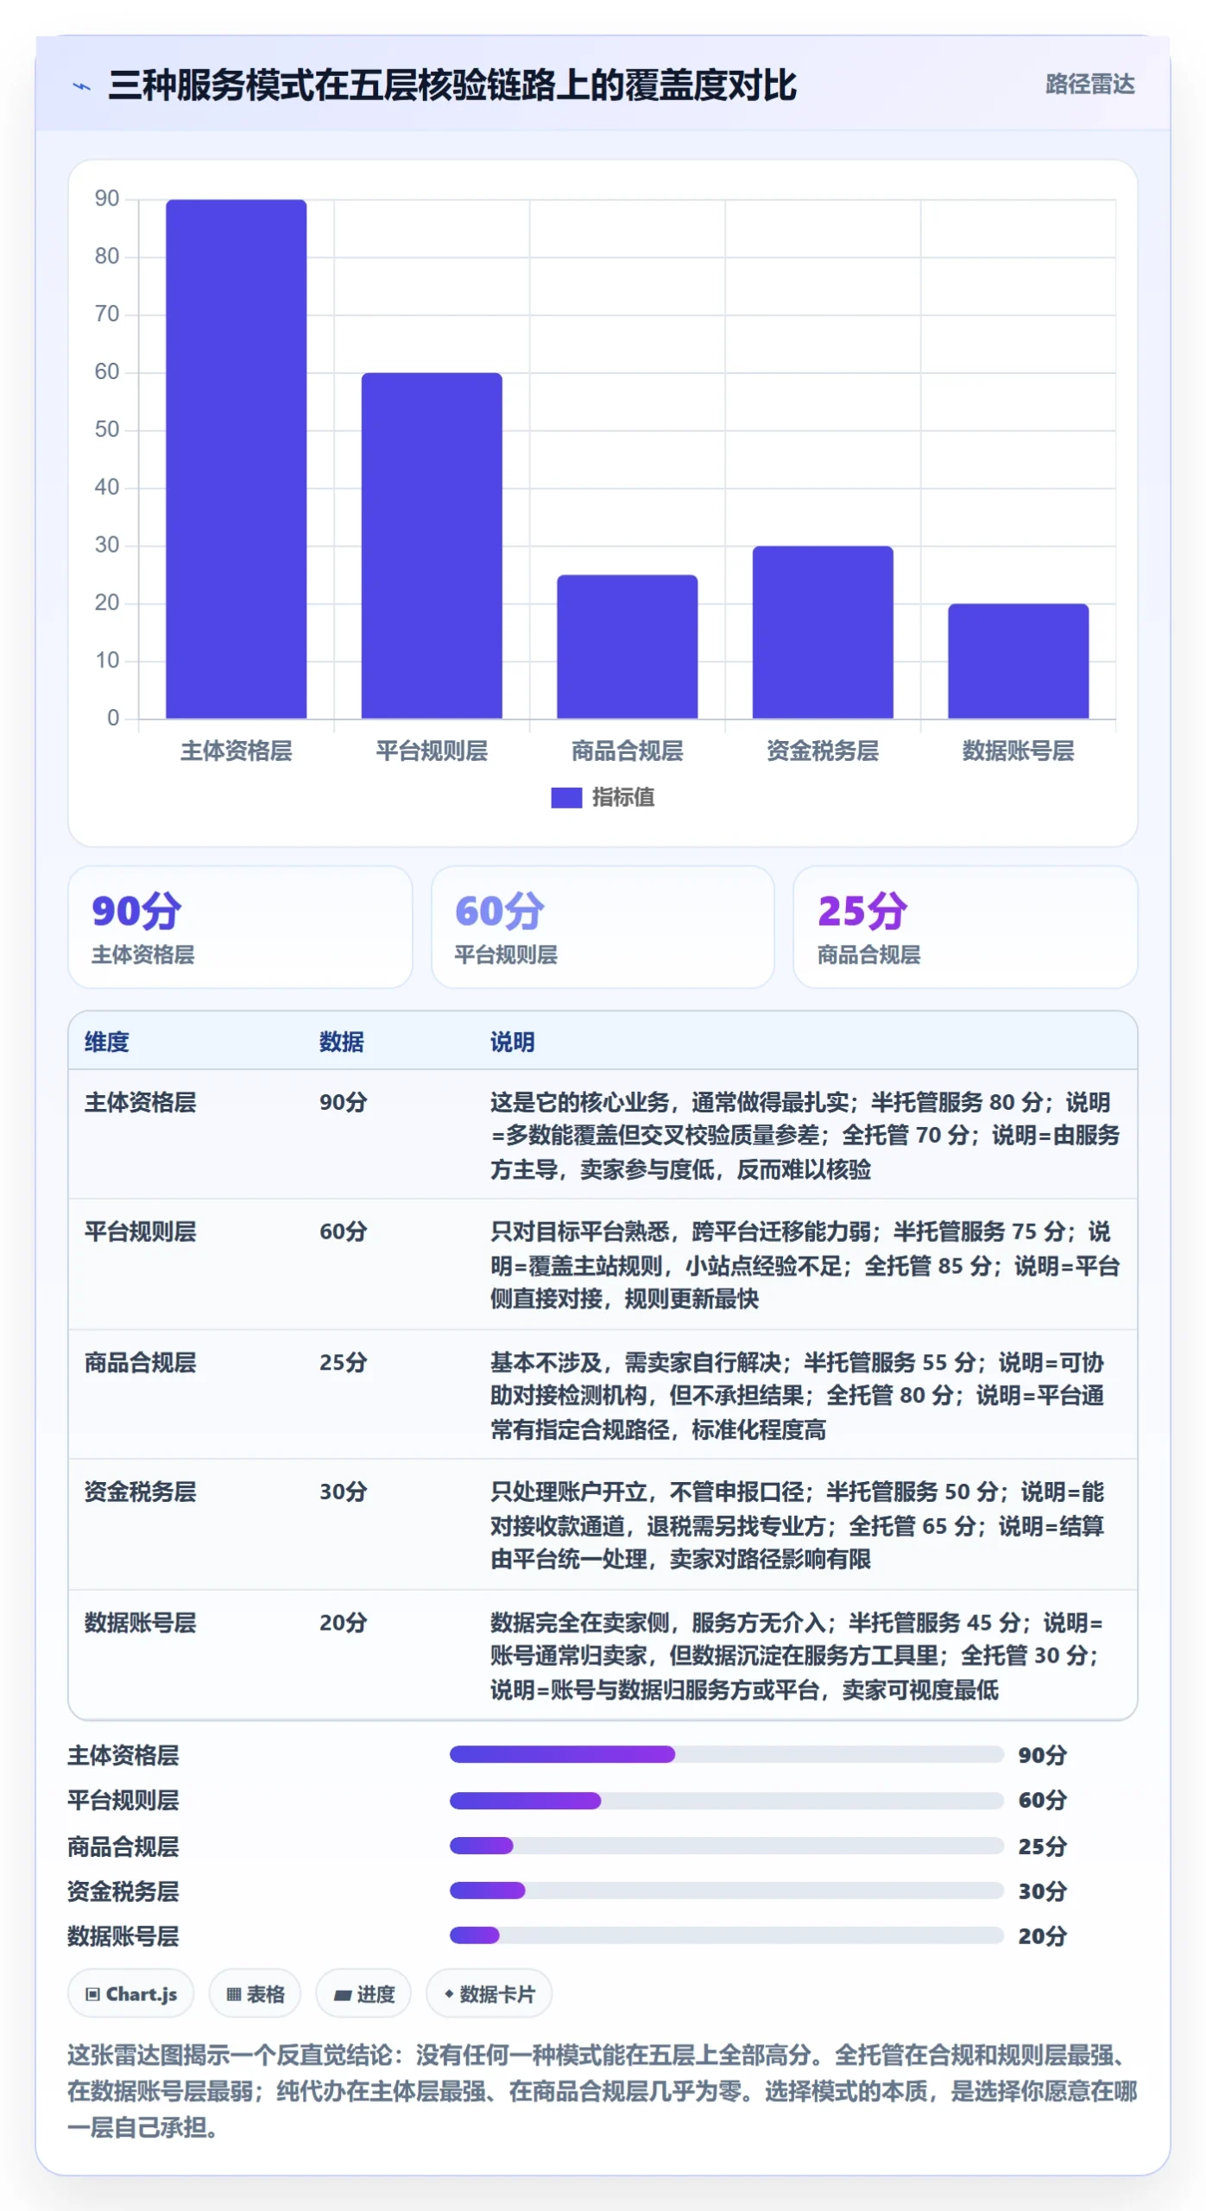Open the 60分 平台规则层 data card

pyautogui.click(x=603, y=927)
